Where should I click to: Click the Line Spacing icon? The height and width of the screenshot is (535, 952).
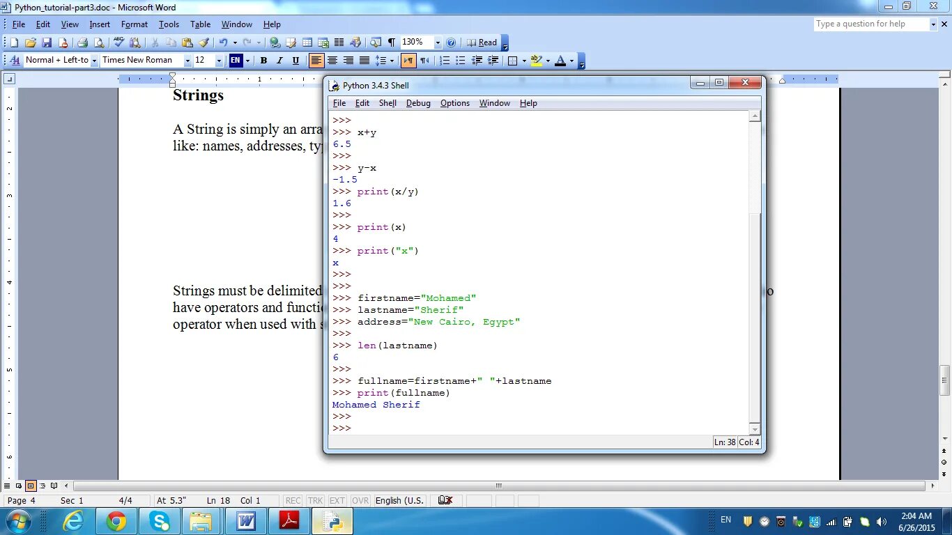tap(381, 61)
